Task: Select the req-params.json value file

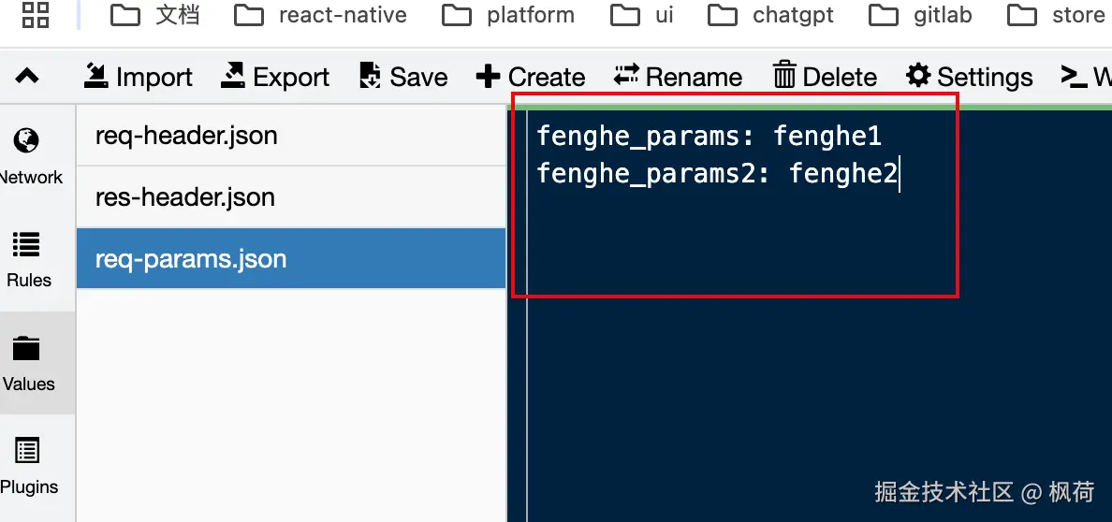Action: [x=191, y=259]
